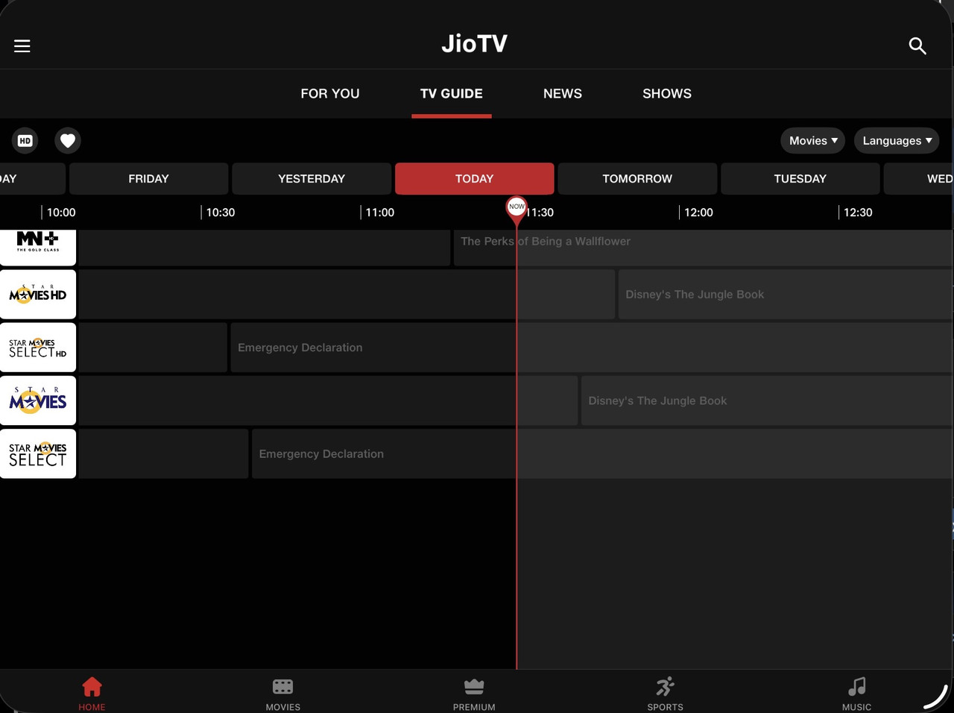Open SPORTS in bottom navigation
This screenshot has width=954, height=713.
point(666,694)
